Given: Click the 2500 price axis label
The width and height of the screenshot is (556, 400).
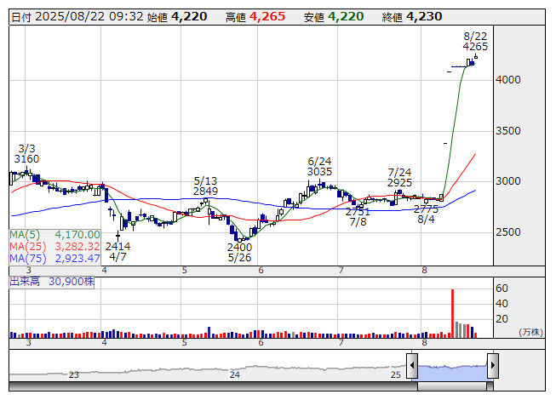Looking at the screenshot, I should pyautogui.click(x=508, y=232).
